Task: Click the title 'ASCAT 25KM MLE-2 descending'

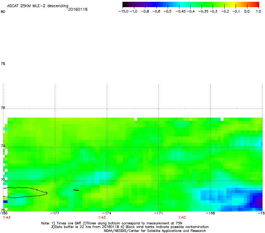Action: click(x=38, y=6)
